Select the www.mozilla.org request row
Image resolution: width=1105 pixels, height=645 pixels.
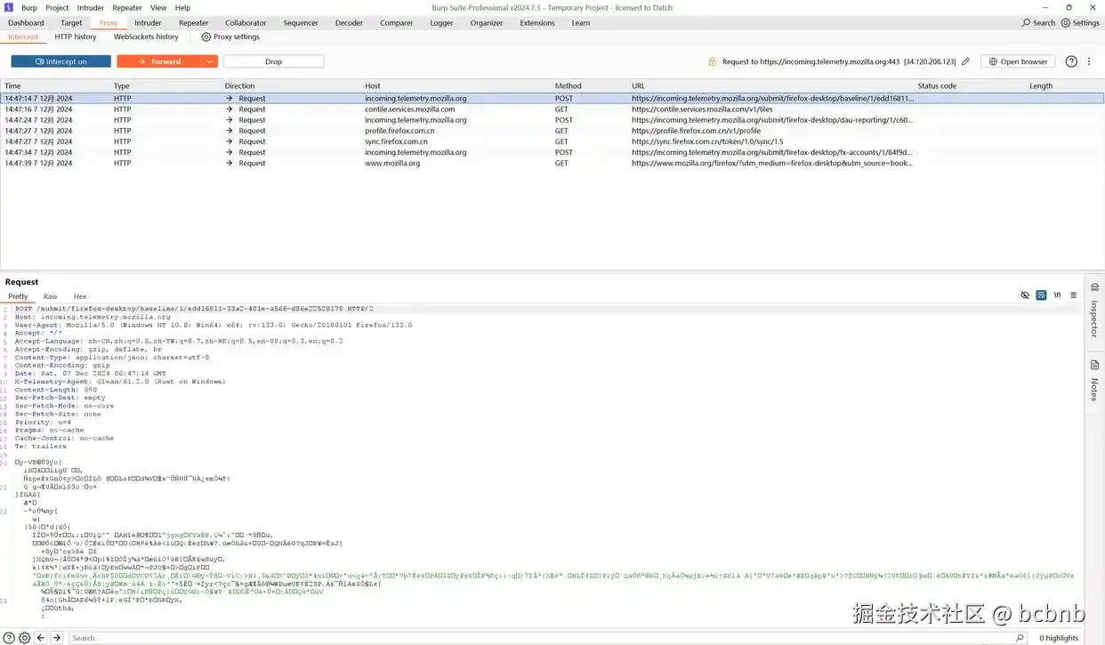(552, 163)
